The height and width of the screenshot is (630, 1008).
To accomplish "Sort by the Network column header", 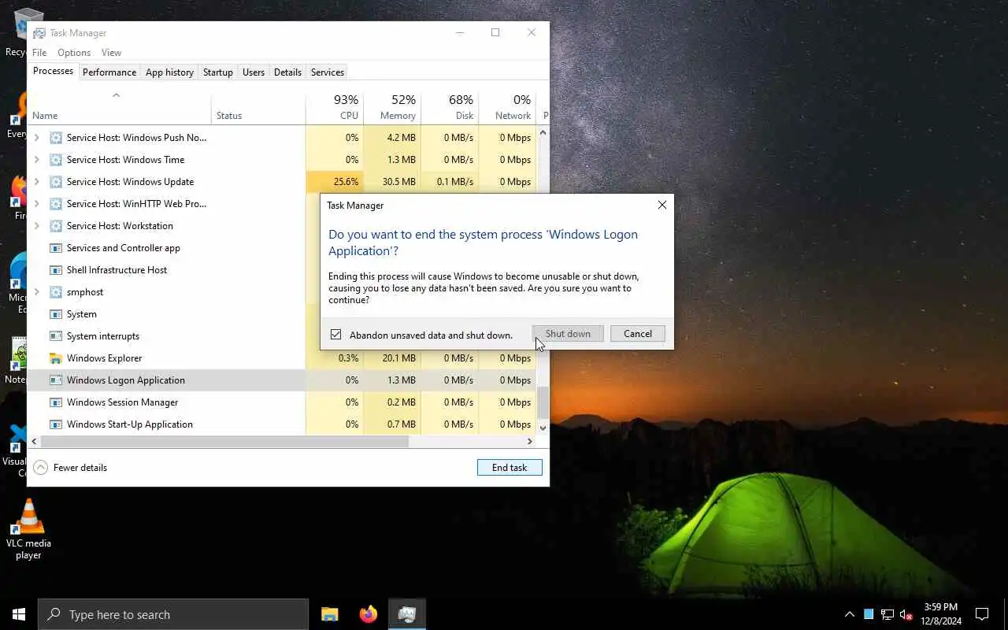I will [x=507, y=108].
